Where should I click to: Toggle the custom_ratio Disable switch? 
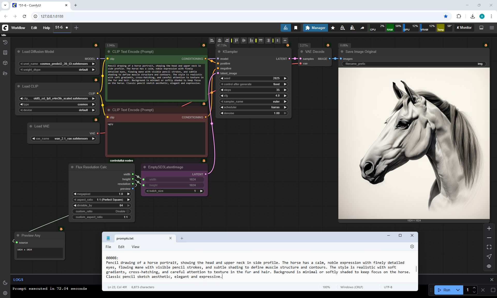coord(128,211)
